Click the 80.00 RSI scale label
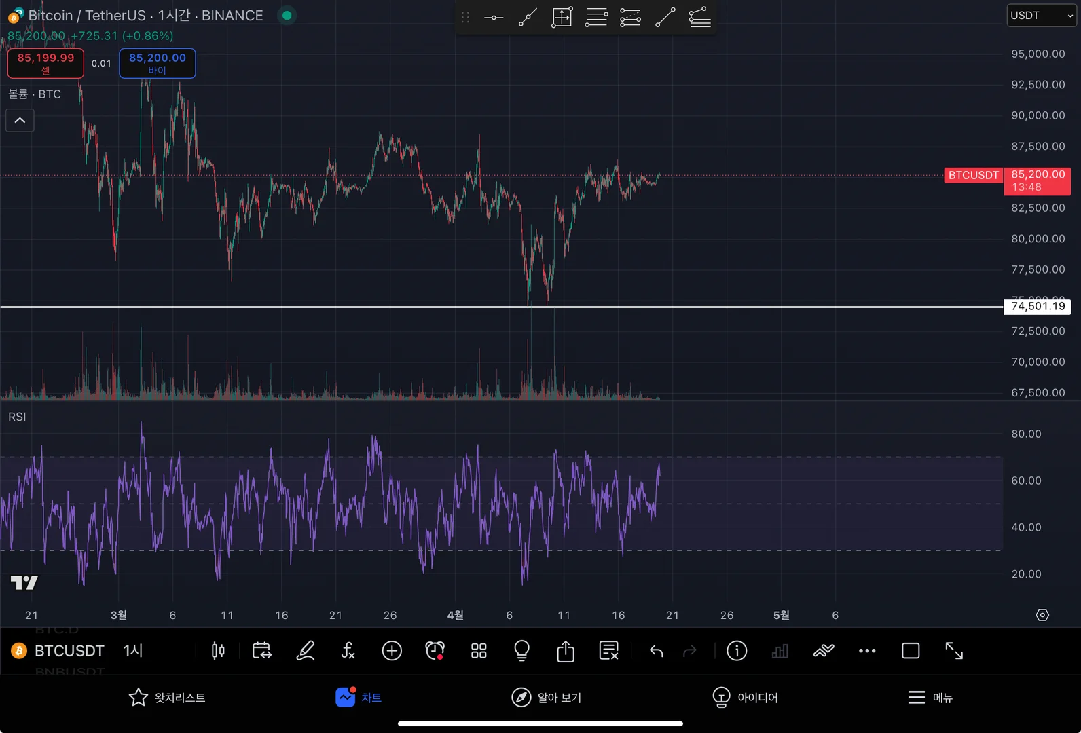 [x=1026, y=434]
